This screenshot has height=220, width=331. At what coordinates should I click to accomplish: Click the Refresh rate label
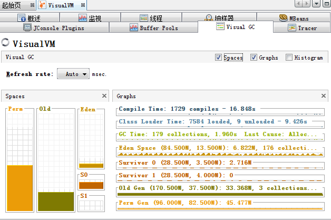(30, 74)
